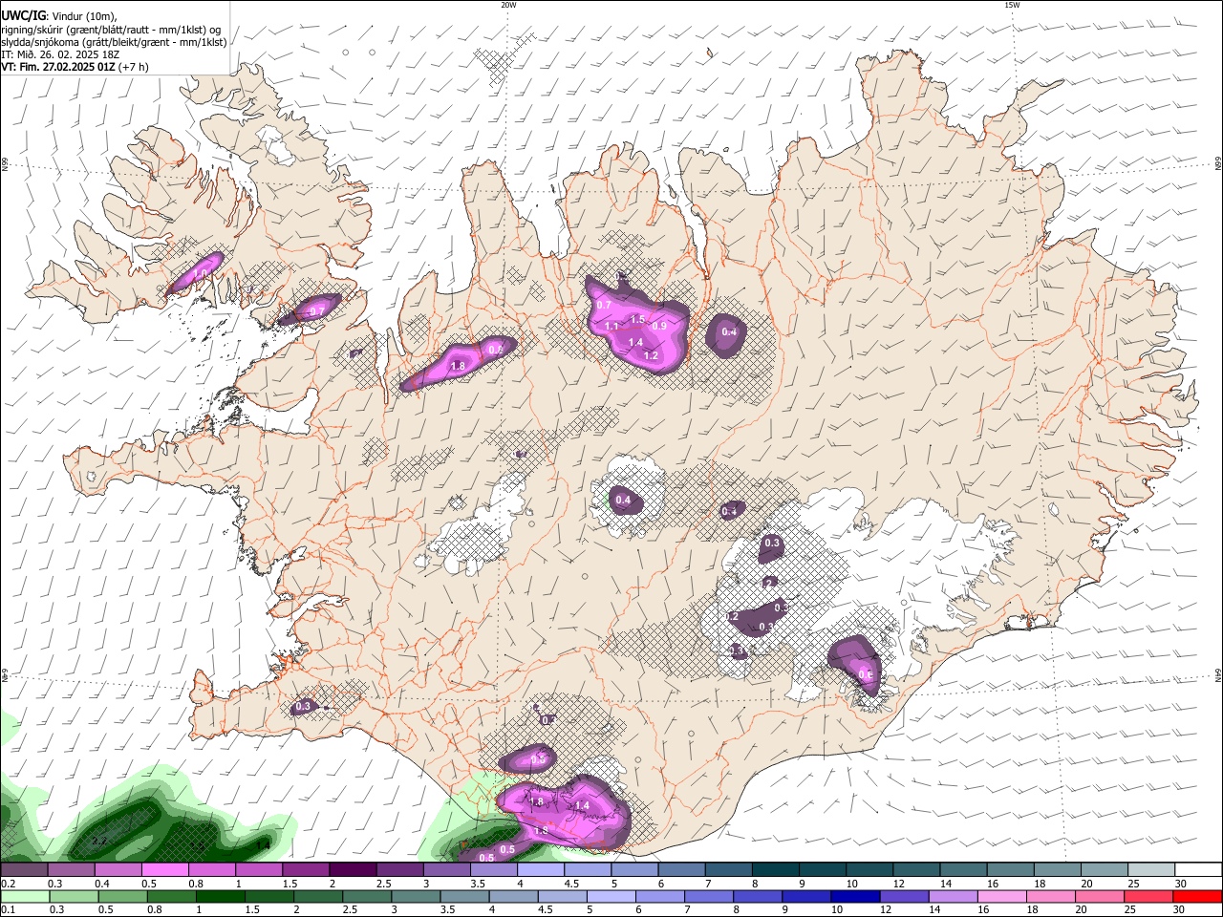This screenshot has height=917, width=1223.
Task: Click the '2.2' value in offshore rain band
Action: tap(98, 842)
